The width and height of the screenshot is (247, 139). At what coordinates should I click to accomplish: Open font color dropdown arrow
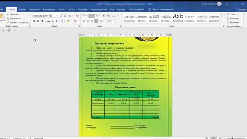pyautogui.click(x=78, y=21)
